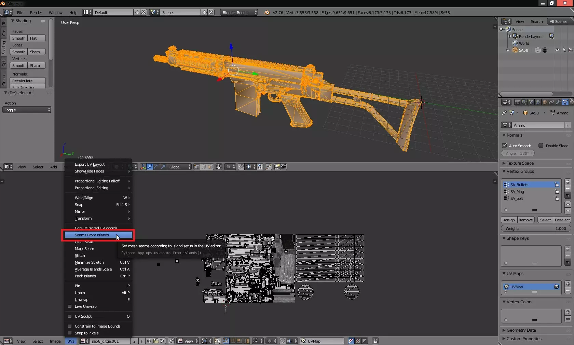Screen dimensions: 574x345
Task: Expand the SA58 object tree node
Action: tap(508, 50)
